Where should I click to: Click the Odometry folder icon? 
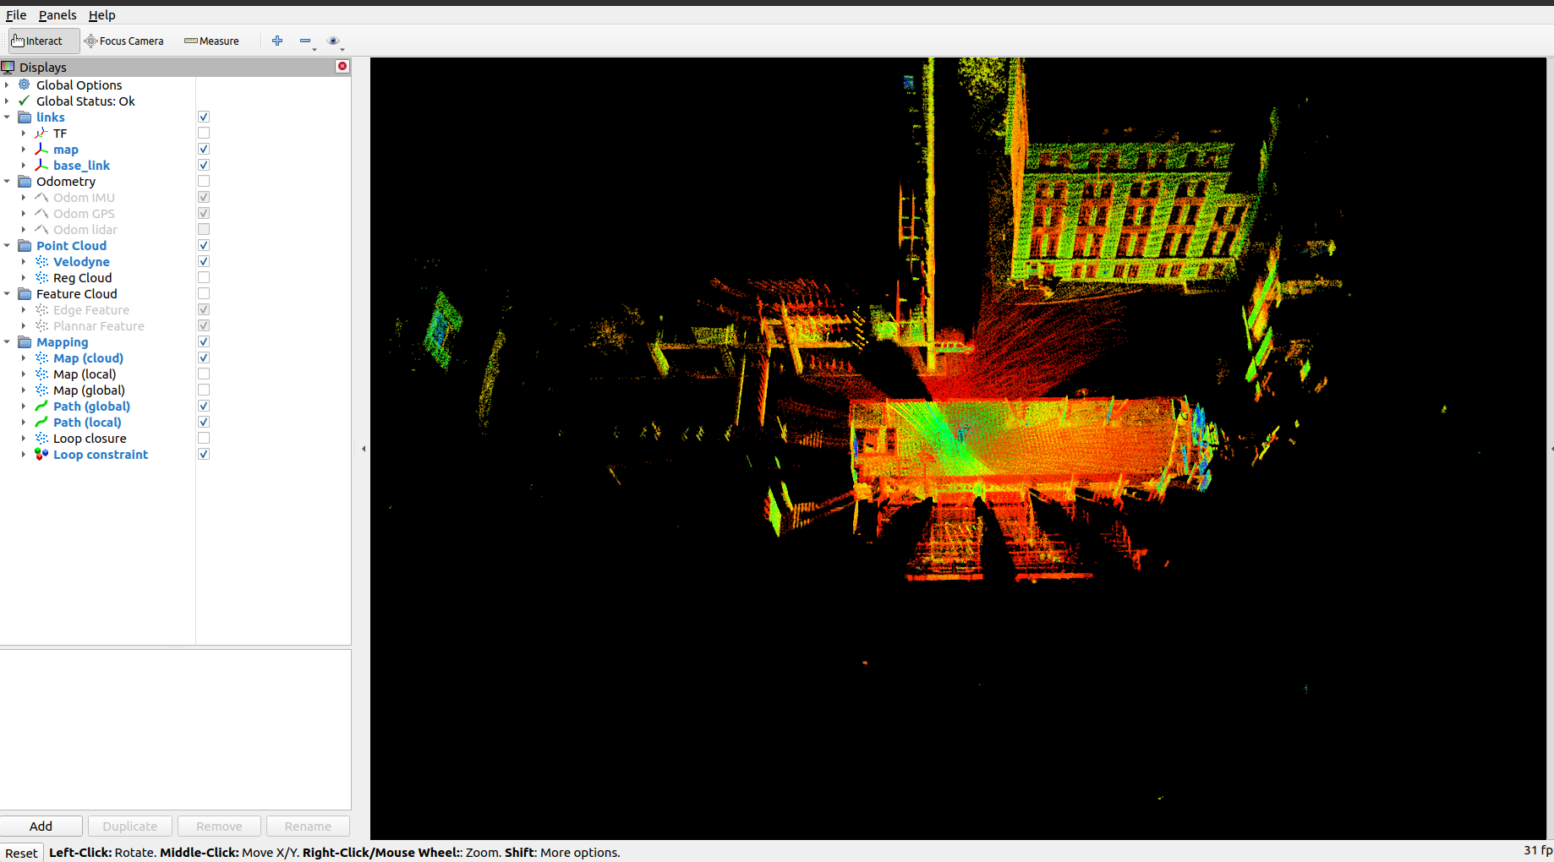click(25, 181)
